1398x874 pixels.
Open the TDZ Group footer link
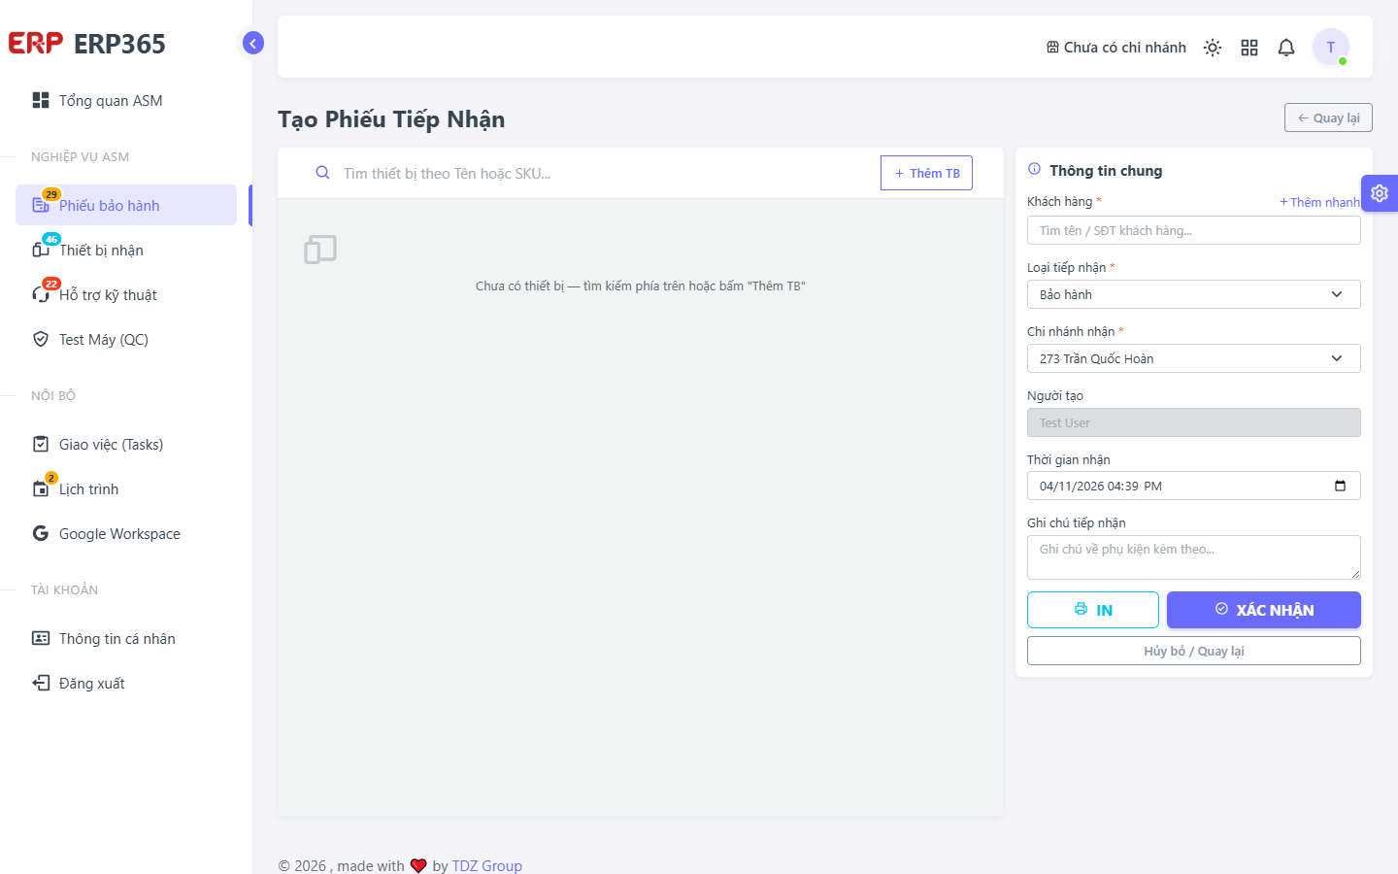487,865
